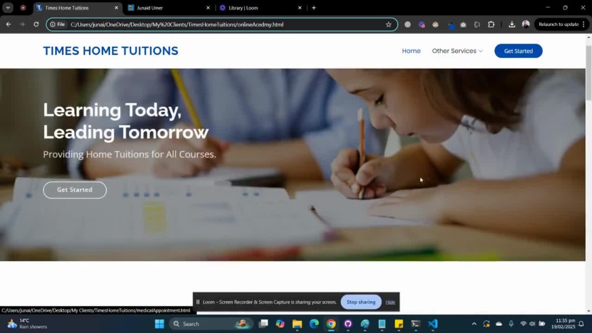Image resolution: width=592 pixels, height=333 pixels.
Task: Expand the Other Services dropdown
Action: click(457, 51)
